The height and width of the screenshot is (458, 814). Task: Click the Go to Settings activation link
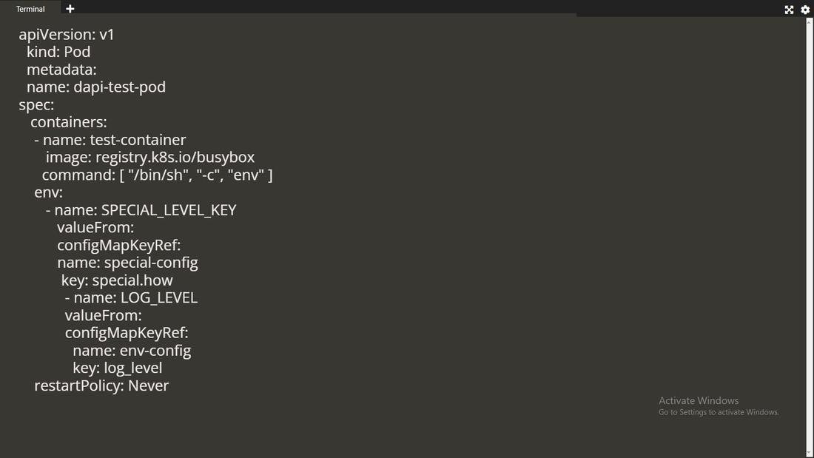point(718,412)
